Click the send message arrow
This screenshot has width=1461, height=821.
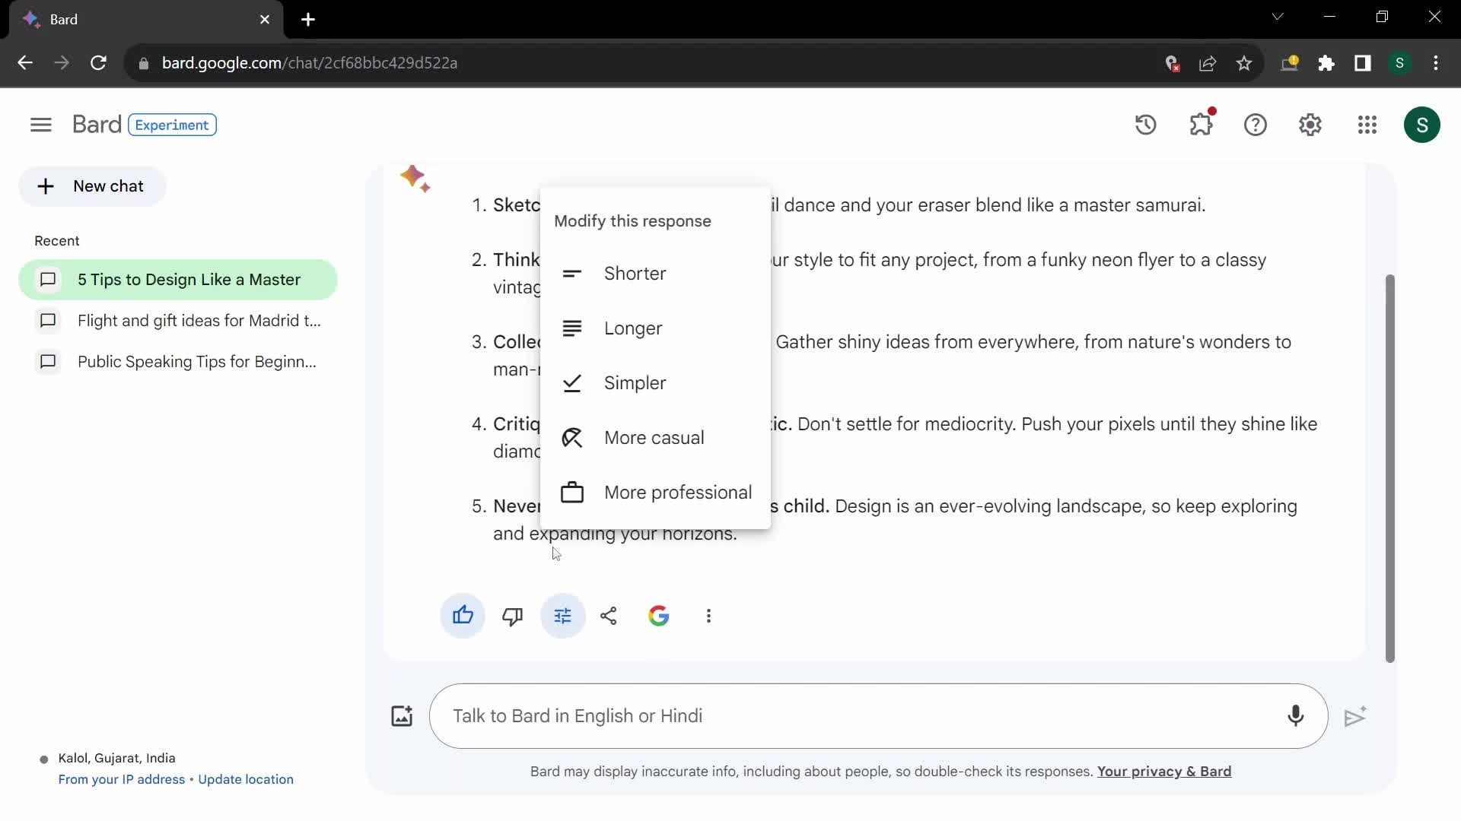point(1355,717)
